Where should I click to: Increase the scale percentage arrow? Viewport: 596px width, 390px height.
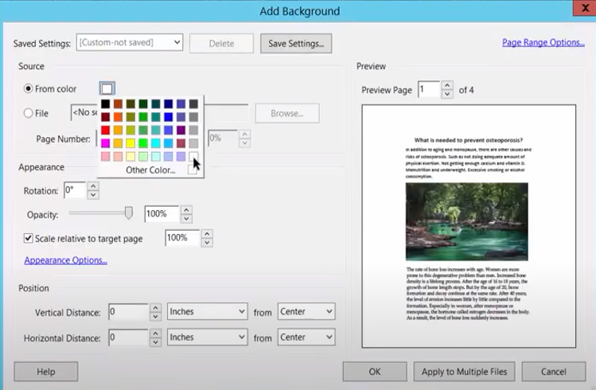point(207,233)
